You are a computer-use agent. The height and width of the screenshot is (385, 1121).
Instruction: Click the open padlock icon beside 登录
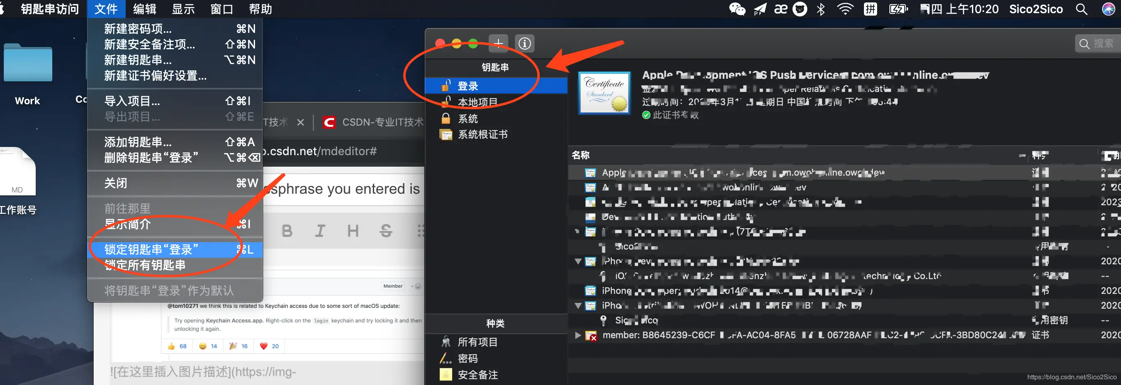coord(446,85)
